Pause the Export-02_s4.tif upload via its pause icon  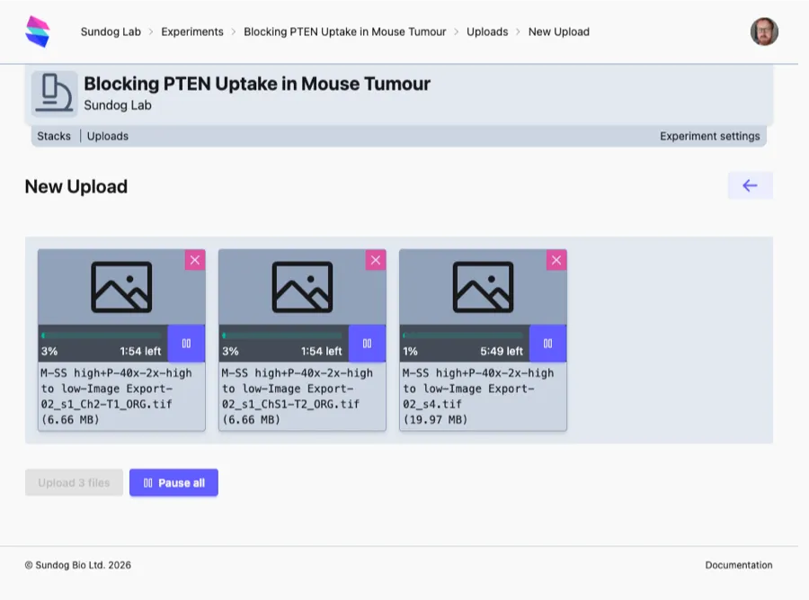(x=548, y=343)
